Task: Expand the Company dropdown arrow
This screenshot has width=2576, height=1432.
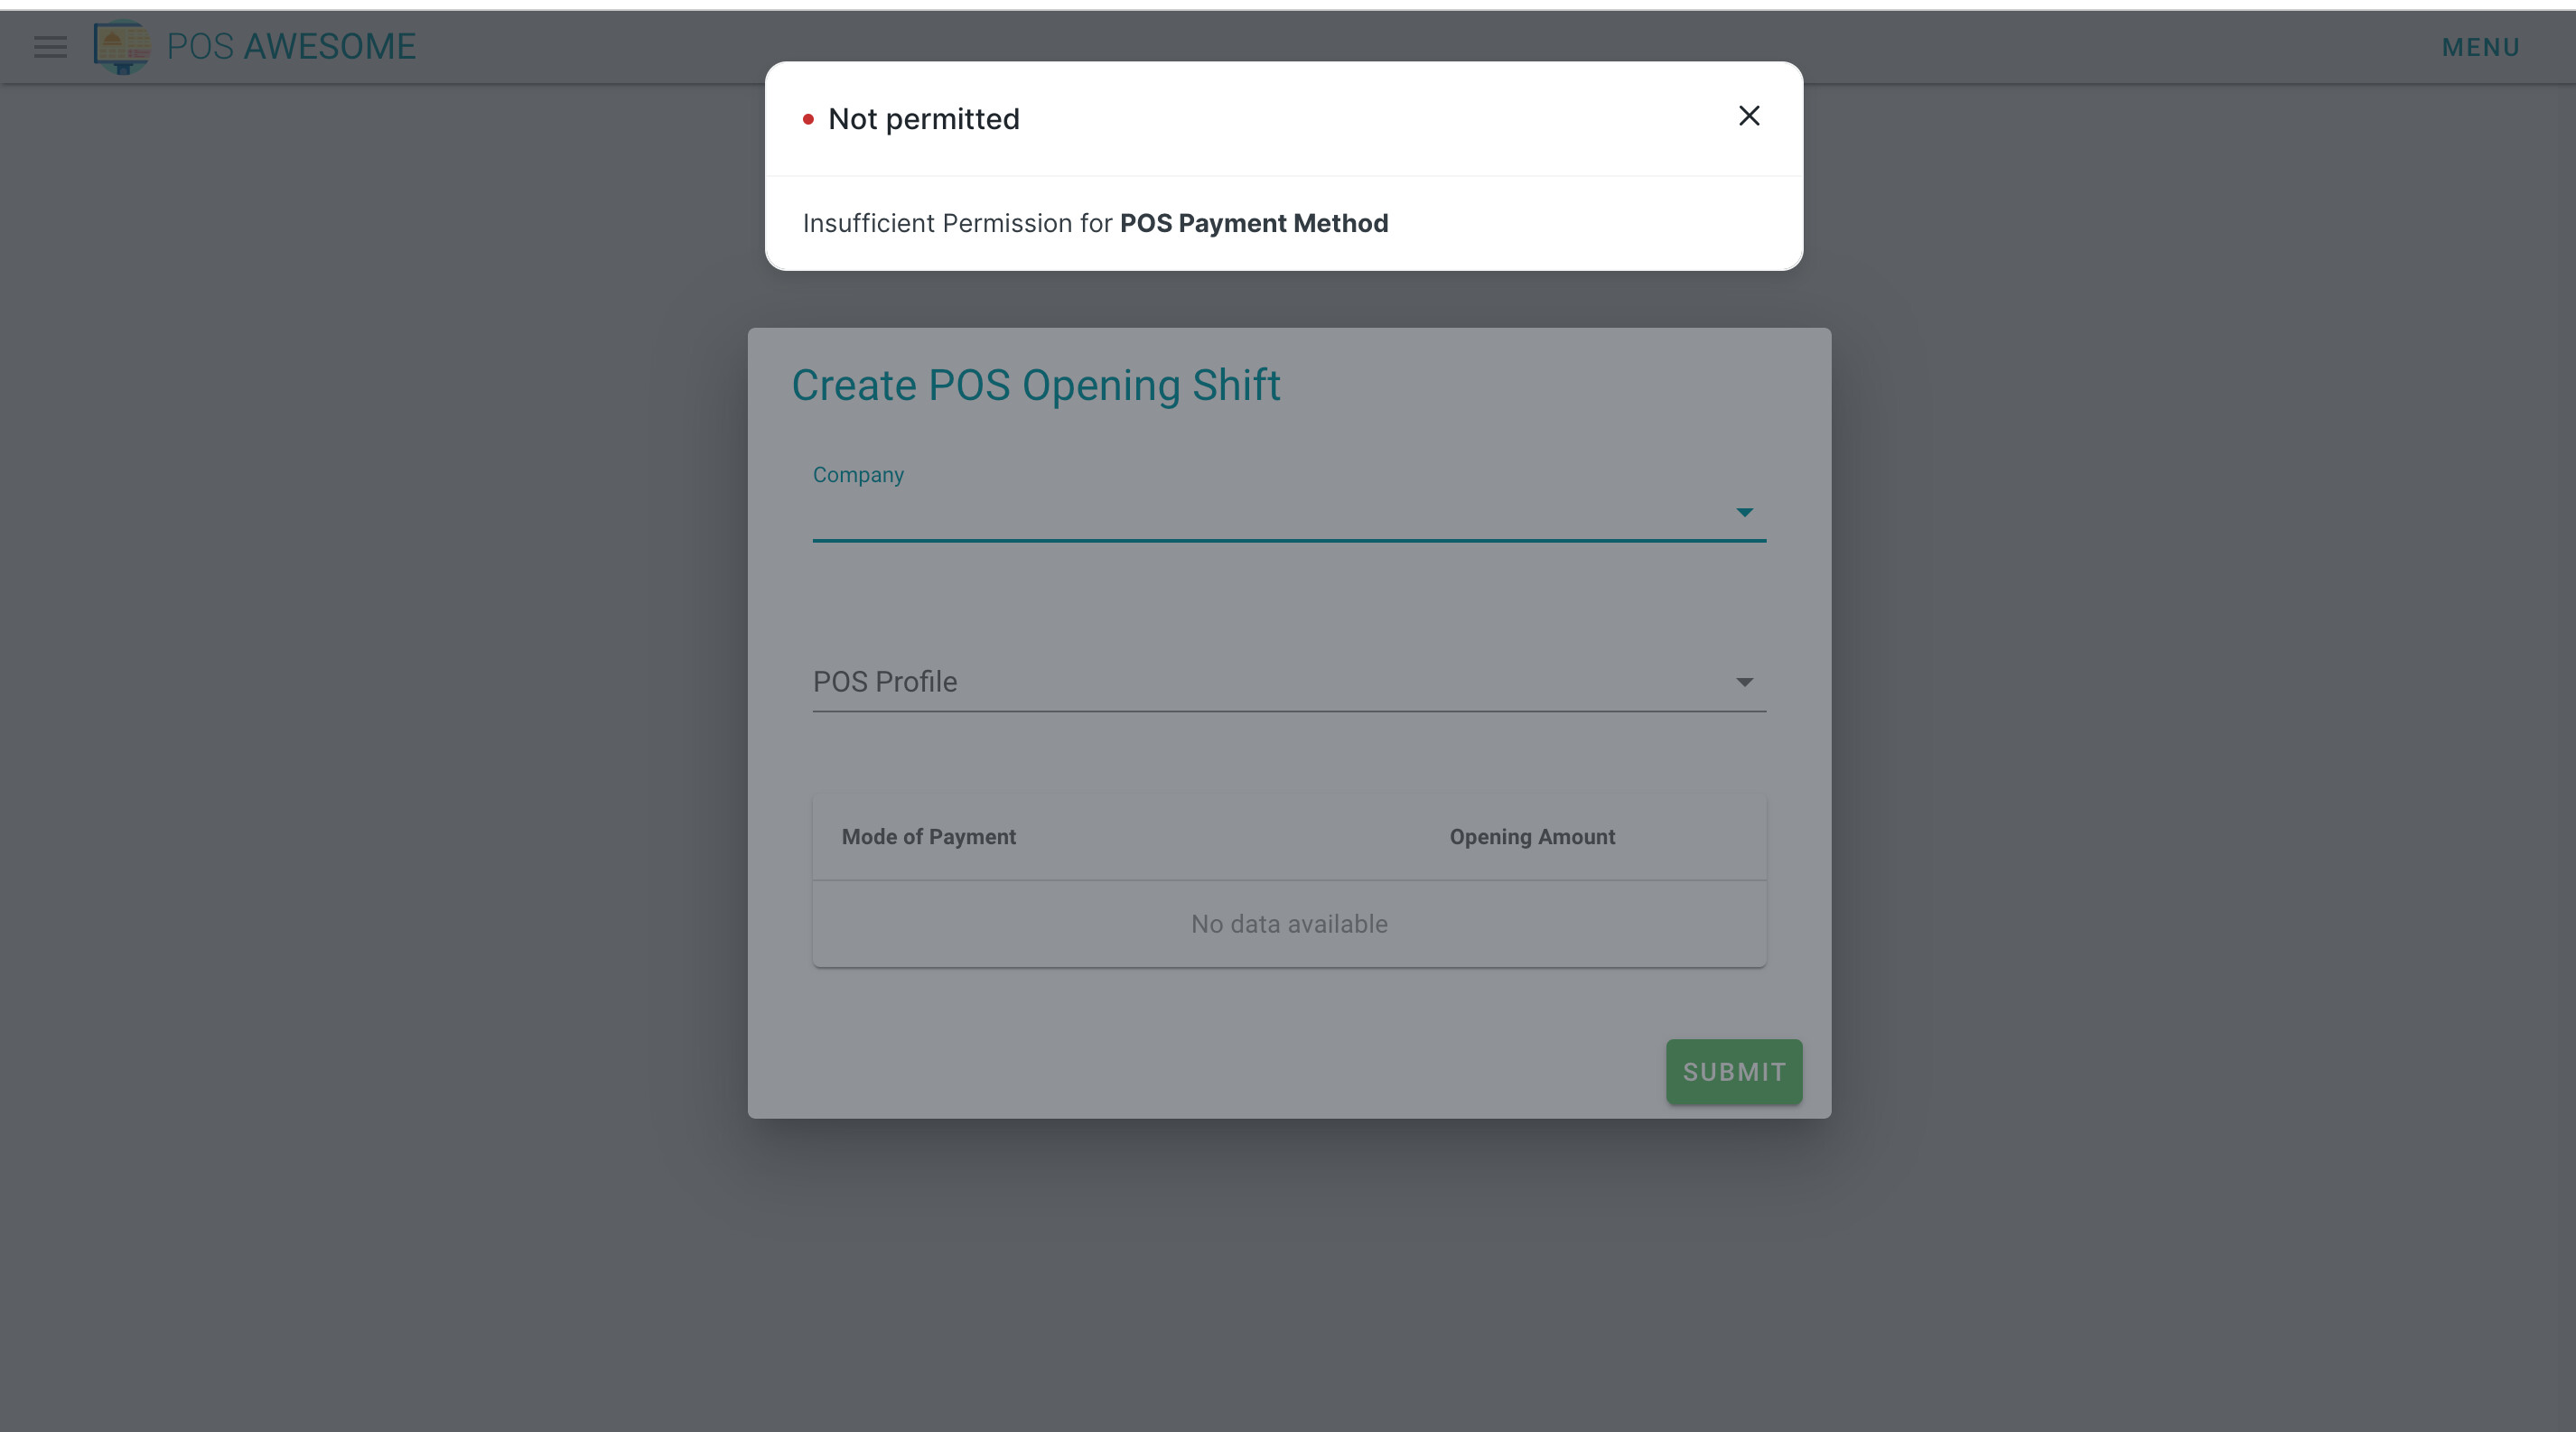Action: point(1744,512)
